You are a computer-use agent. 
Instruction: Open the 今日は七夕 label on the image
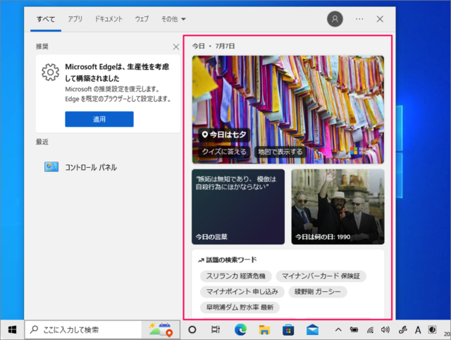pyautogui.click(x=224, y=135)
